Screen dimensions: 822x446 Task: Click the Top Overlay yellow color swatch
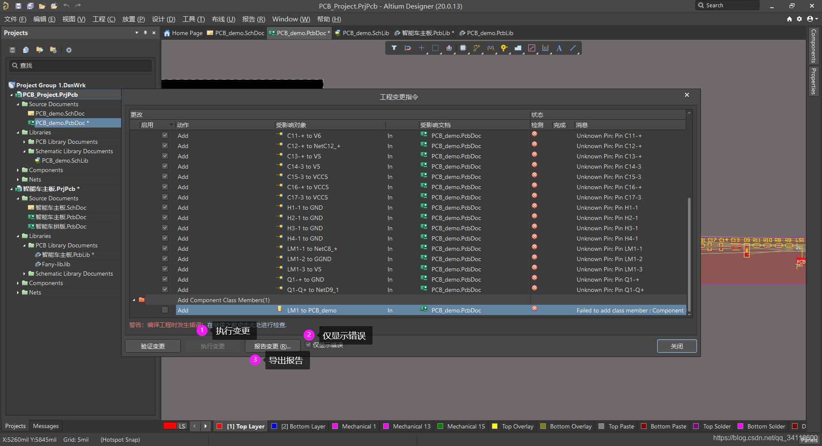click(495, 426)
